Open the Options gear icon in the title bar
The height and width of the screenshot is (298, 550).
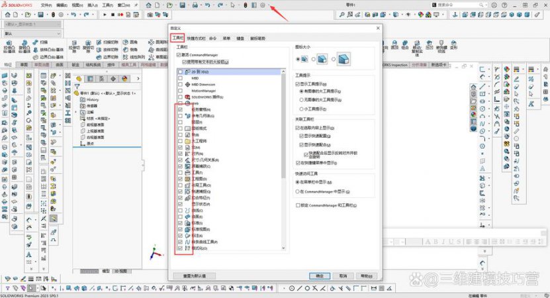pyautogui.click(x=262, y=5)
